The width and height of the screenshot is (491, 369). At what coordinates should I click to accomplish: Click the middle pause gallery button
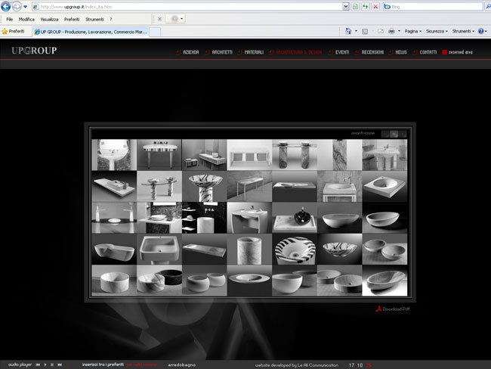click(x=394, y=134)
